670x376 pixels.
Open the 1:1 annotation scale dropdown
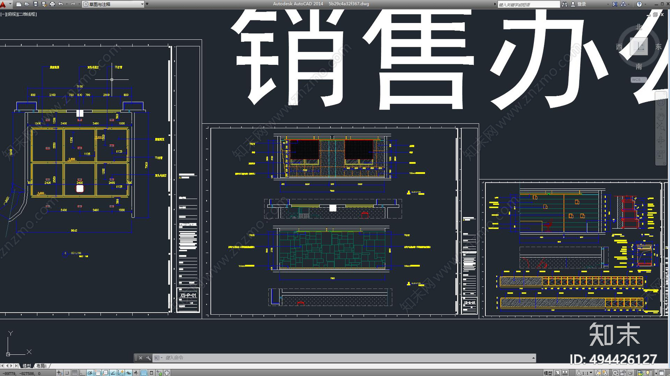(x=584, y=373)
